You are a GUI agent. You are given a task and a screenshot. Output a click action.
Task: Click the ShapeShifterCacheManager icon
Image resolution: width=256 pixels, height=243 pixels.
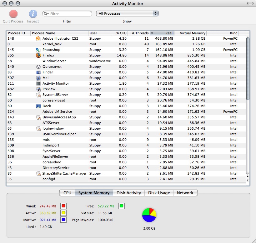point(38,174)
